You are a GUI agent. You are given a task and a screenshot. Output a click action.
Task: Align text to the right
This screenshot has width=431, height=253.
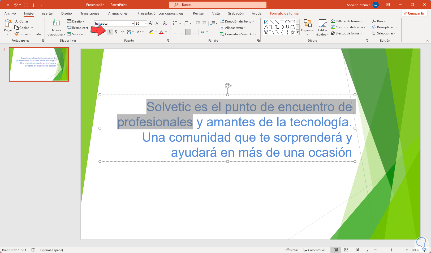click(x=188, y=32)
